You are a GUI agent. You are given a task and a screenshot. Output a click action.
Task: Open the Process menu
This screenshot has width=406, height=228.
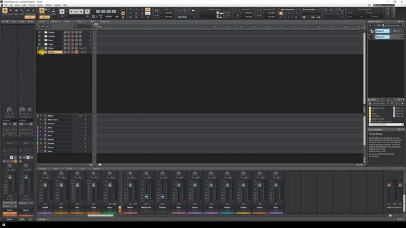32,5
